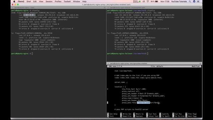Open the Edit menu
The image size is (213, 120).
click(x=35, y=1)
